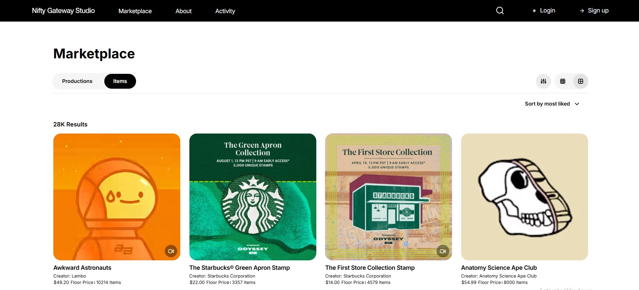Click the ape skull thumbnail image
This screenshot has height=290, width=639.
point(525,197)
